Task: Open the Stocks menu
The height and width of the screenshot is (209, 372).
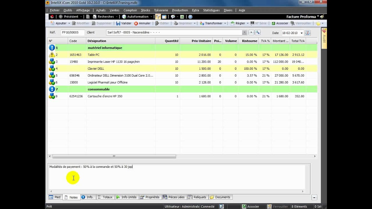Action: (145, 10)
